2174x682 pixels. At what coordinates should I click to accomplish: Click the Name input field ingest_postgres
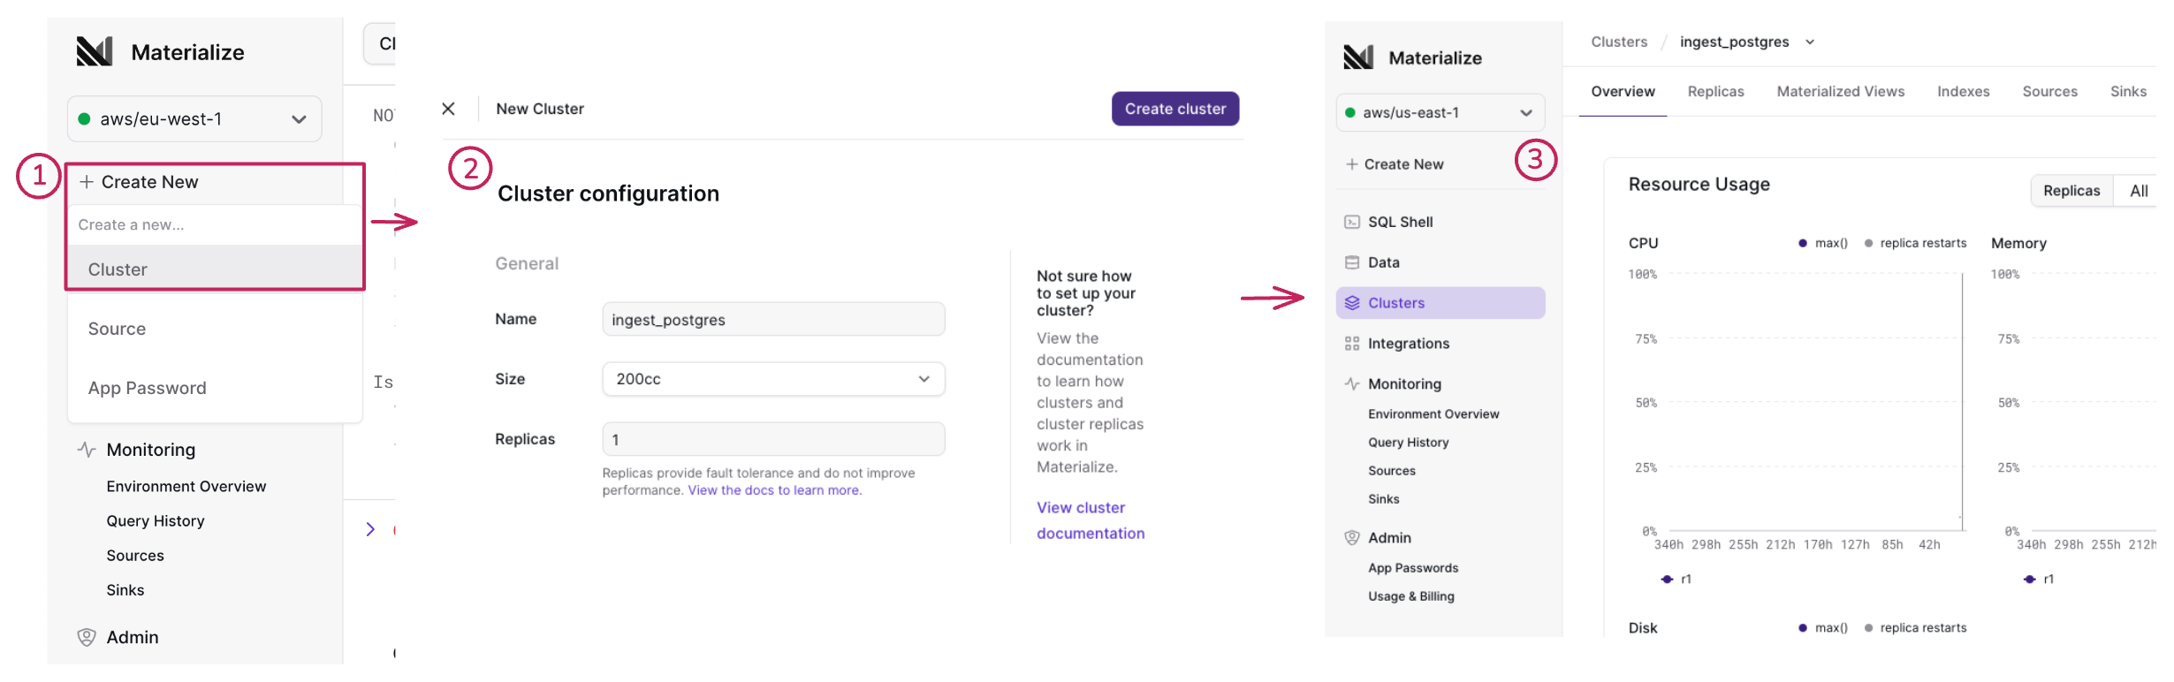click(773, 320)
